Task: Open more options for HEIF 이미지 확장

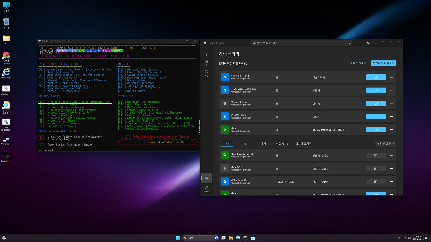Action: (x=391, y=77)
